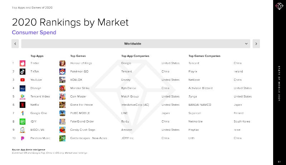Click the iQIYI app icon
Screen dimensions: 286x165
coord(23,121)
